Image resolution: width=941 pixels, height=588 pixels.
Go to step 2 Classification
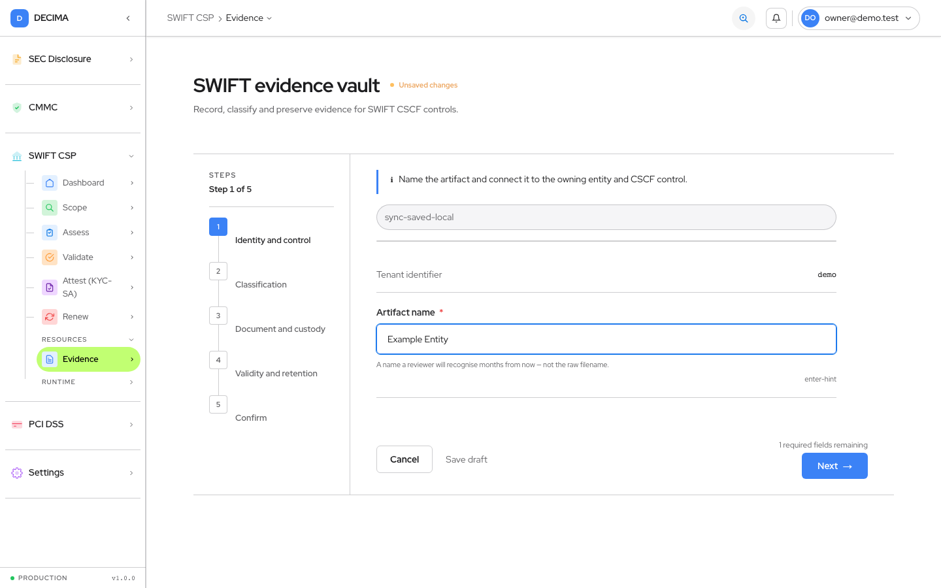[x=261, y=285]
